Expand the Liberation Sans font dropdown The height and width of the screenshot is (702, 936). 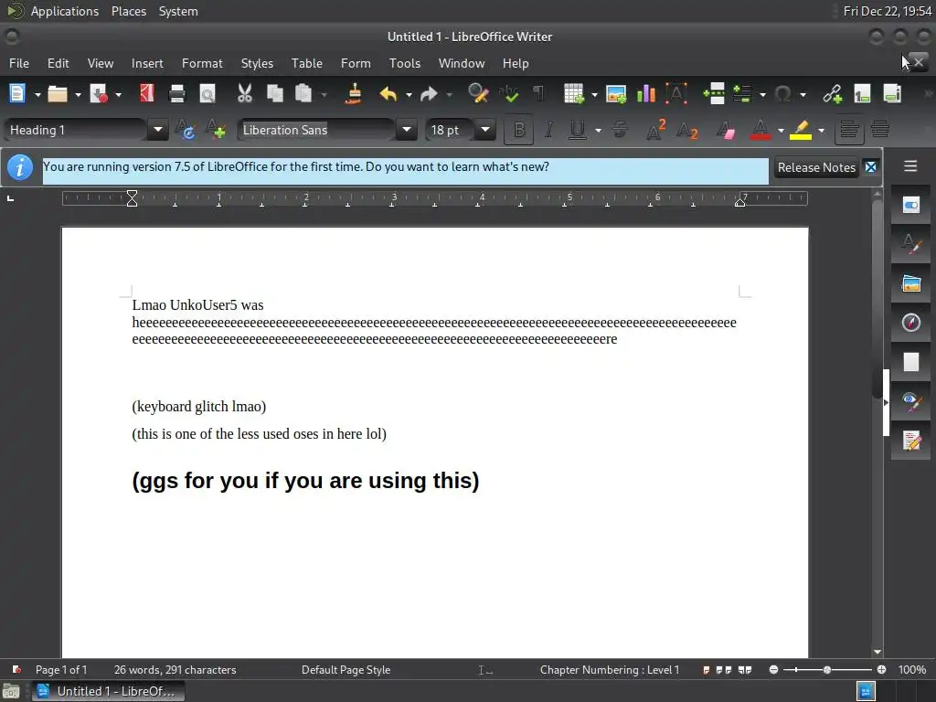pos(407,130)
